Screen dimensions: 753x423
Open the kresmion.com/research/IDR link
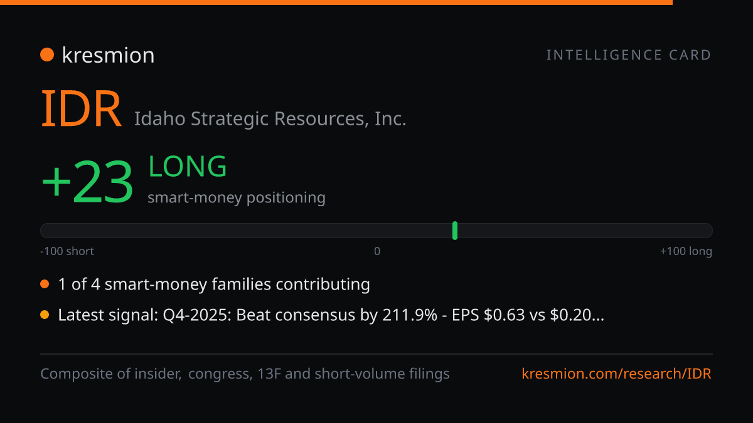(617, 374)
